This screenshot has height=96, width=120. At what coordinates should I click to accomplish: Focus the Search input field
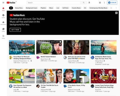coord(54,3)
